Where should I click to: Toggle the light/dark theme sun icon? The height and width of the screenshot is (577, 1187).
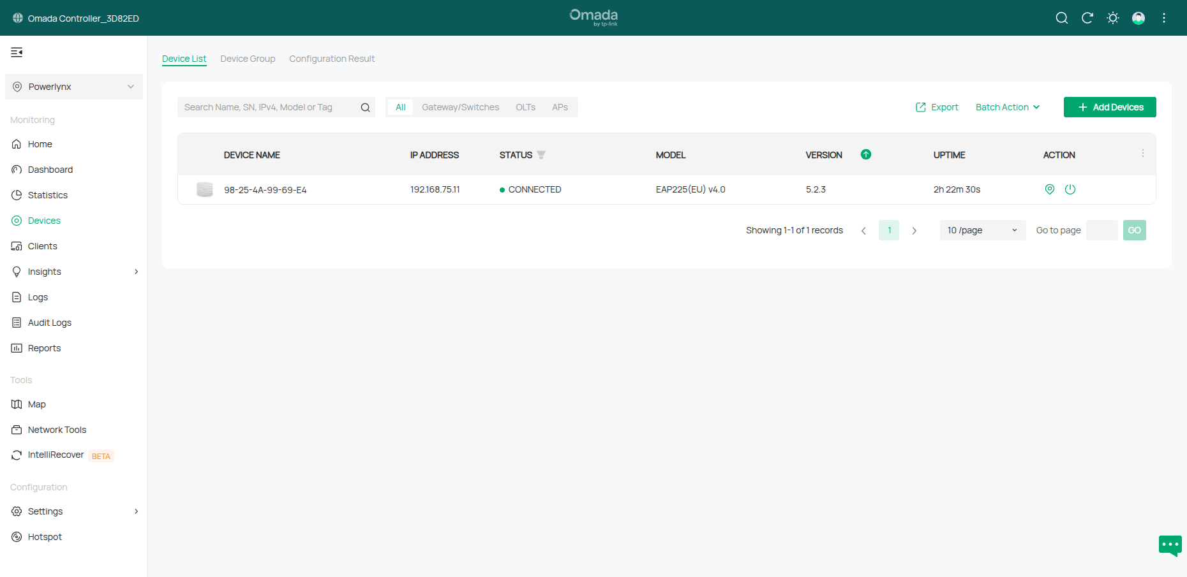click(1113, 18)
